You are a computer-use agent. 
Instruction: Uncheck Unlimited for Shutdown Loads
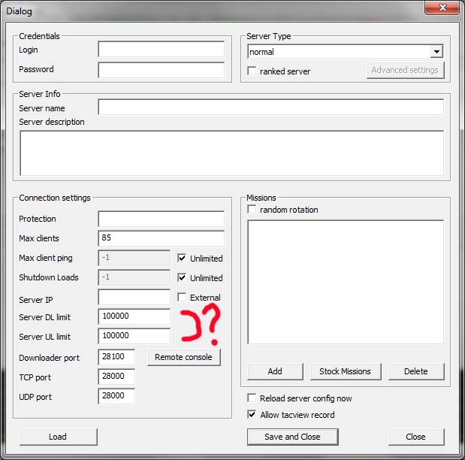click(182, 277)
